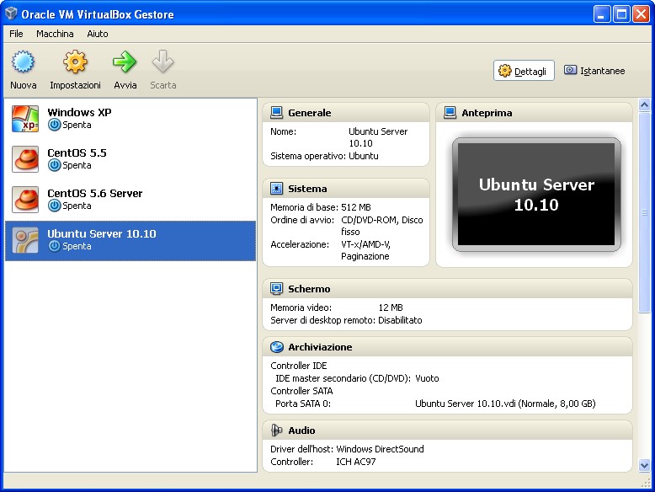Open the File menu
Image resolution: width=655 pixels, height=492 pixels.
[x=16, y=34]
